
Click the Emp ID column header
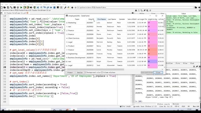[91, 19]
